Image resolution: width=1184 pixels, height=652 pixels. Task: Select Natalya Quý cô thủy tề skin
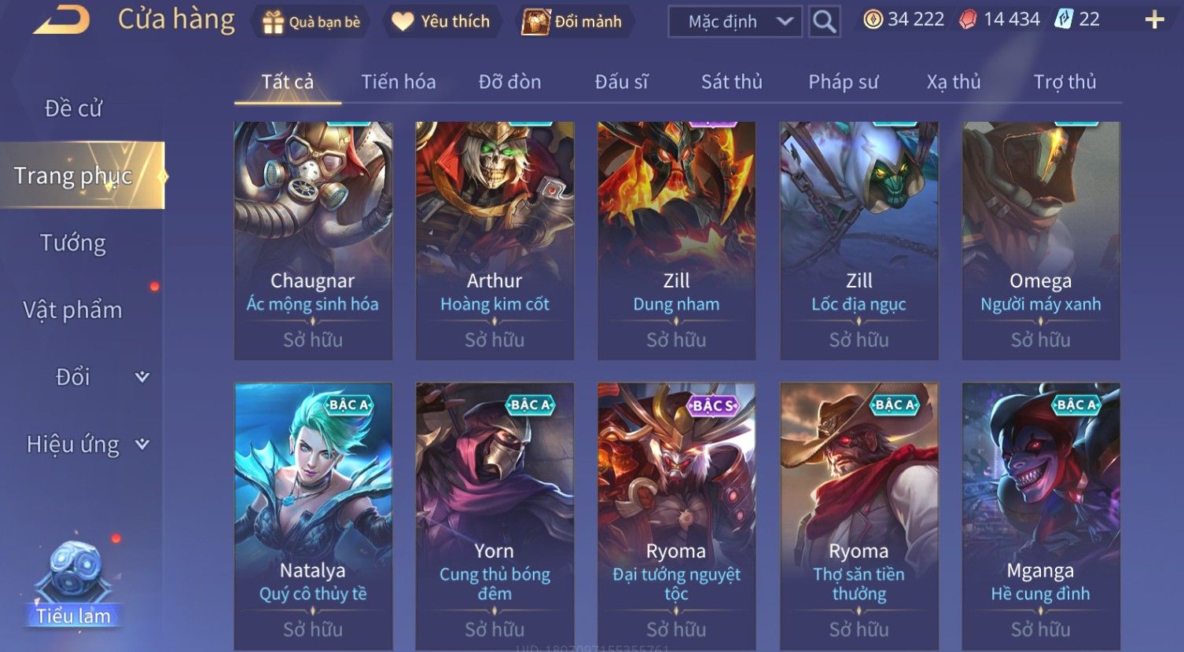tap(313, 516)
